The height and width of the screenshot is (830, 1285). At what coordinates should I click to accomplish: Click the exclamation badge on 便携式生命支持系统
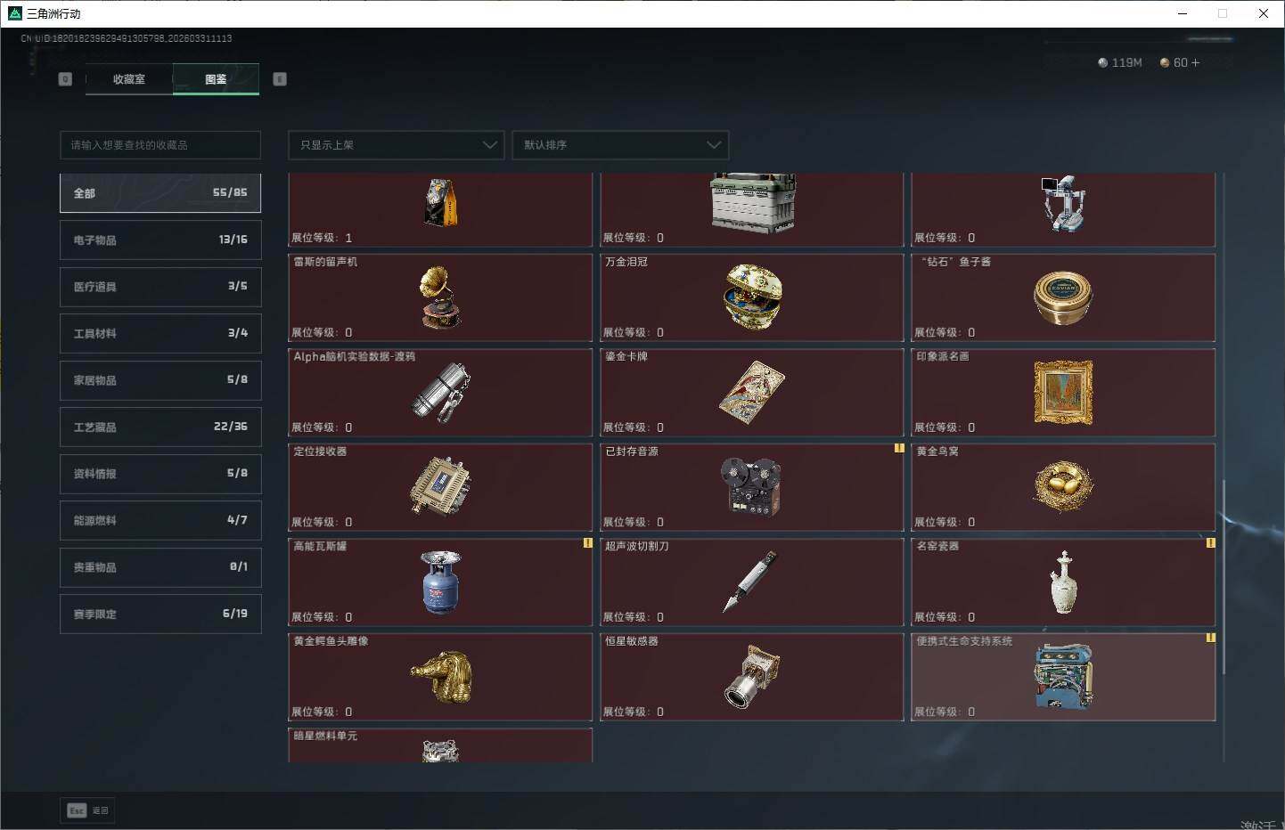[x=1210, y=638]
